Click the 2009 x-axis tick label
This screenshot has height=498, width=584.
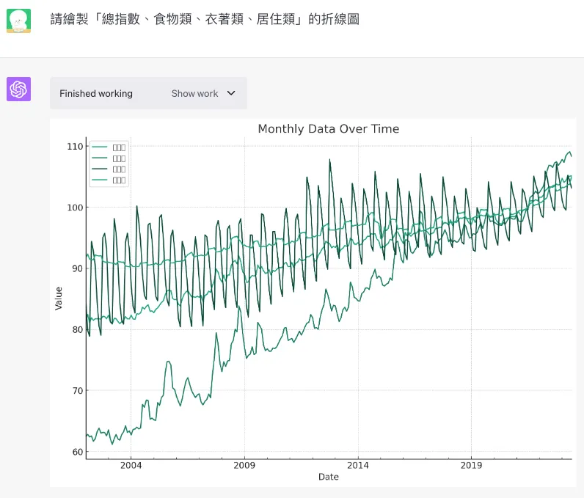tap(244, 465)
